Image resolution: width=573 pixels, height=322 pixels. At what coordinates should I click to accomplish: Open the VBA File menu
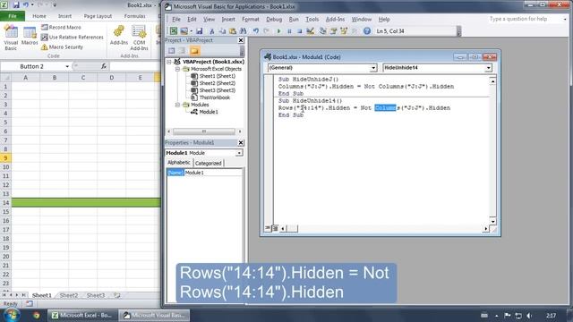pyautogui.click(x=176, y=20)
